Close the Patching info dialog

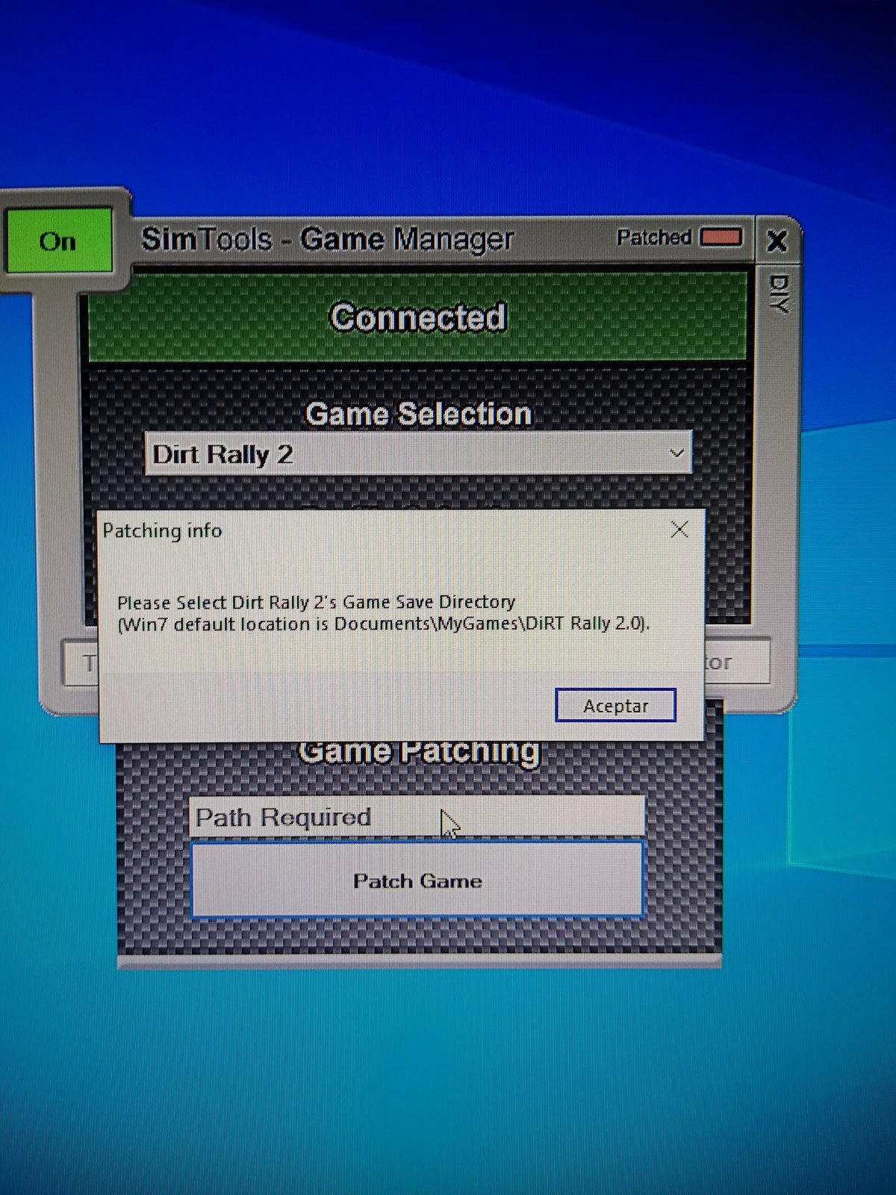tap(679, 530)
